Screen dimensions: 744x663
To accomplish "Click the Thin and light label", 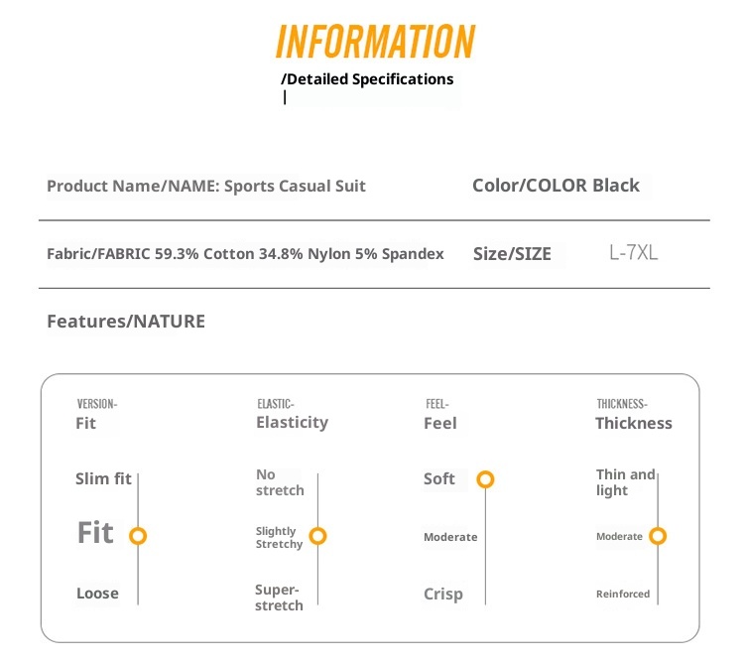I will pyautogui.click(x=625, y=482).
